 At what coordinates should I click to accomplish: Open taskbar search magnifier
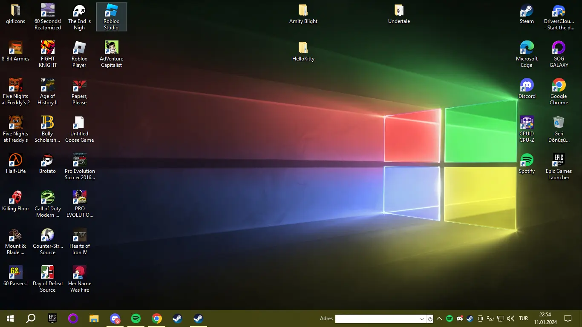tap(31, 318)
